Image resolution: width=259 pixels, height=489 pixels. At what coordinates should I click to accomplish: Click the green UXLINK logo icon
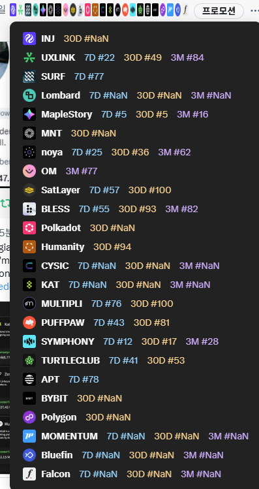(29, 57)
